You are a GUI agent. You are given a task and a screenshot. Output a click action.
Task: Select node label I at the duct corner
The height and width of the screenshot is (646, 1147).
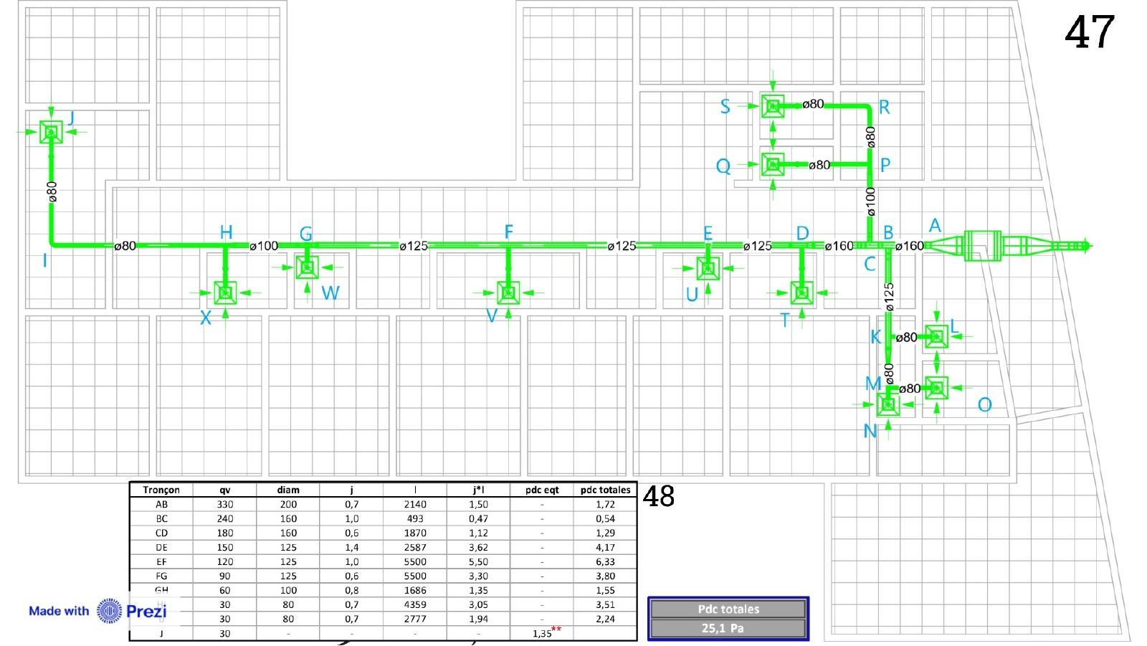[x=45, y=260]
